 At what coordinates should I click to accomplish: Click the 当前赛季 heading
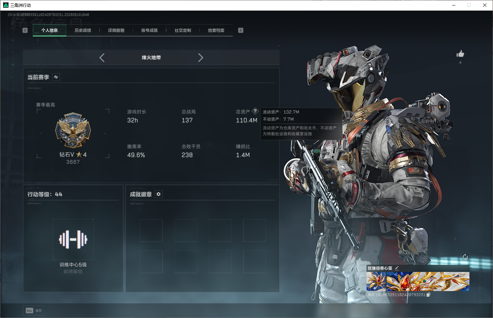38,77
